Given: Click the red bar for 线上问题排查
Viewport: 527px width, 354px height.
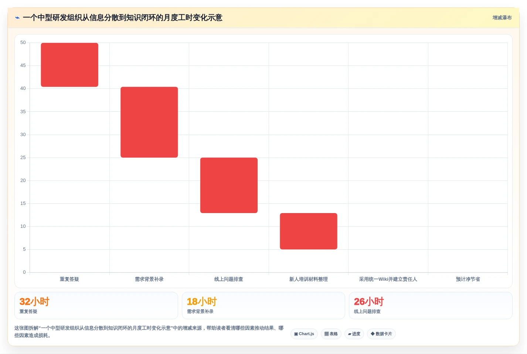Looking at the screenshot, I should 229,185.
